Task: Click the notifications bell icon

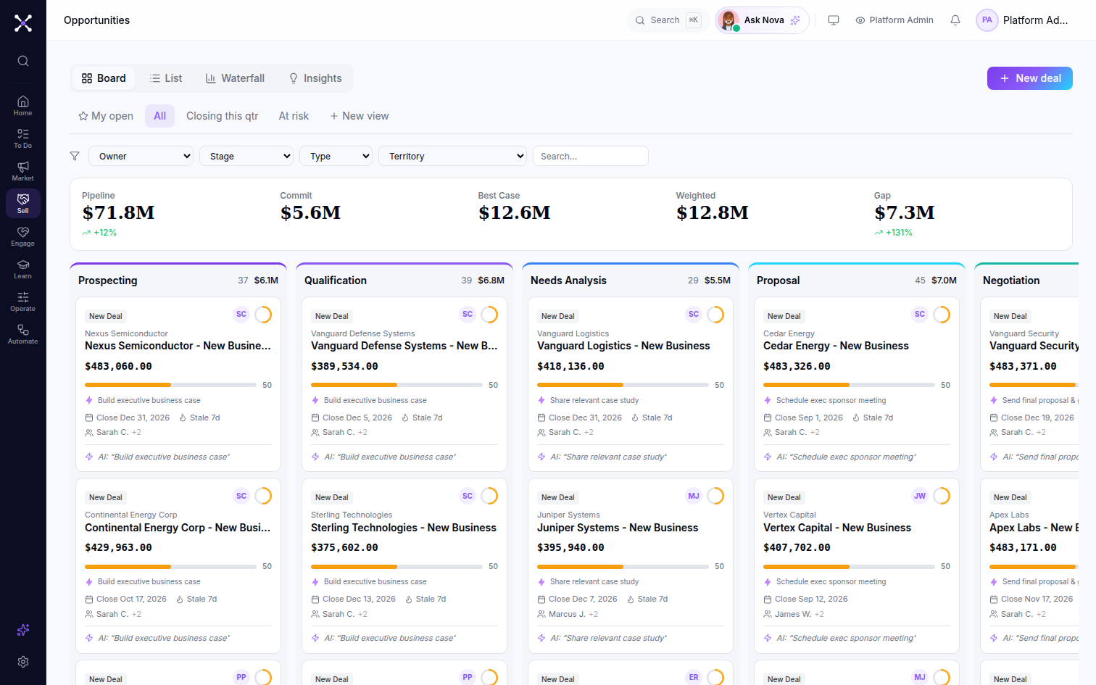Action: tap(955, 20)
